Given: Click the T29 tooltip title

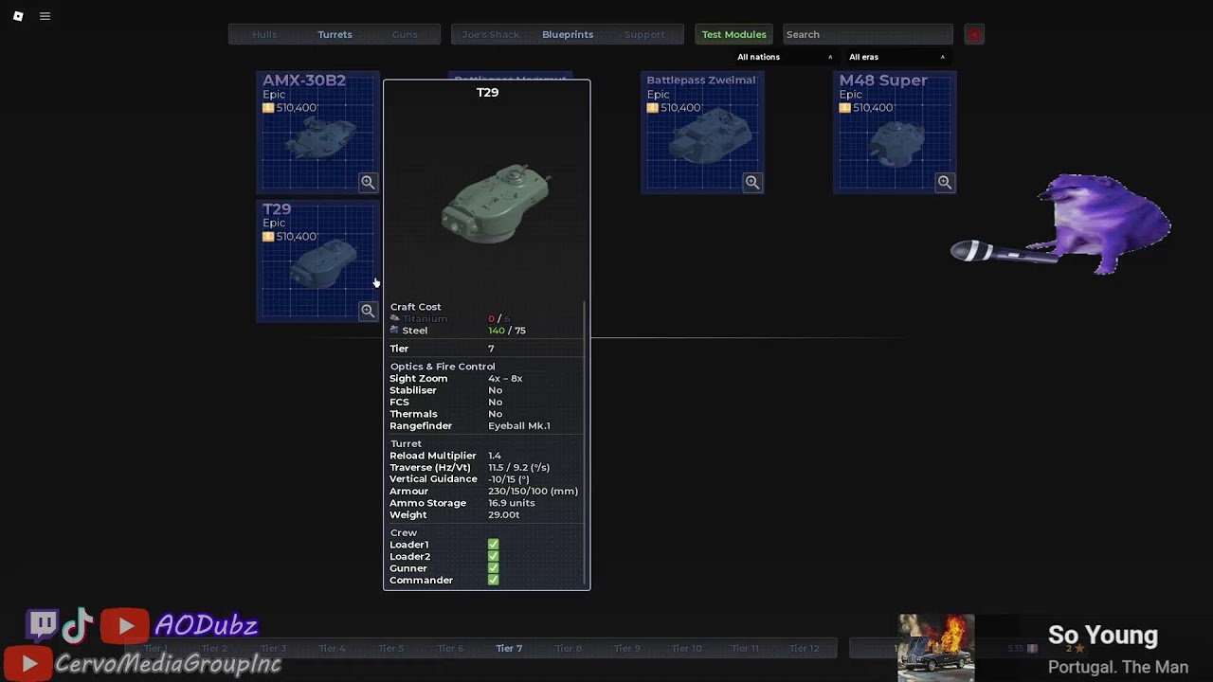Looking at the screenshot, I should click(487, 92).
